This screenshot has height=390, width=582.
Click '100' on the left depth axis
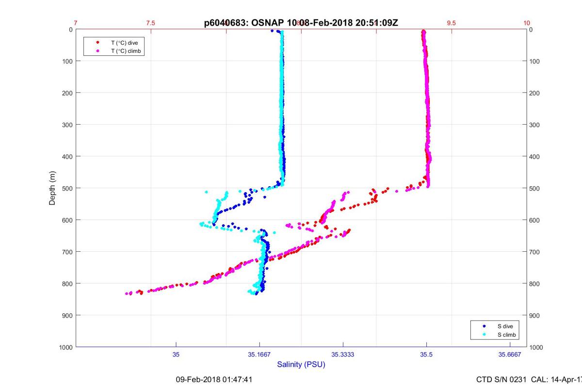point(67,61)
